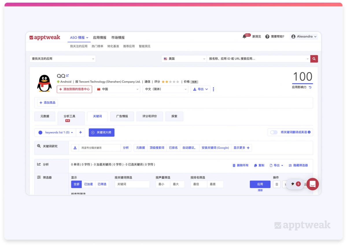
Task: Click 显示更多 button
Action: (x=241, y=148)
